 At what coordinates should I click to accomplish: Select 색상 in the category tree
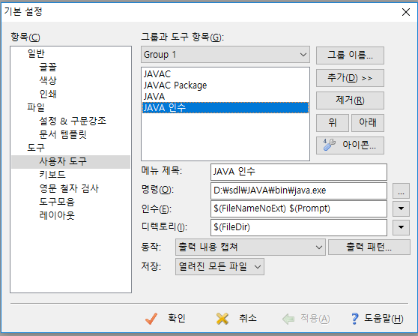pos(48,80)
